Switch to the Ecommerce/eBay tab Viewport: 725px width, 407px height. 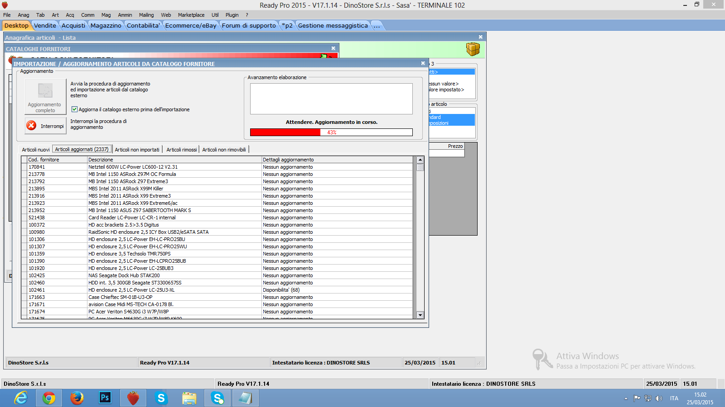[191, 25]
